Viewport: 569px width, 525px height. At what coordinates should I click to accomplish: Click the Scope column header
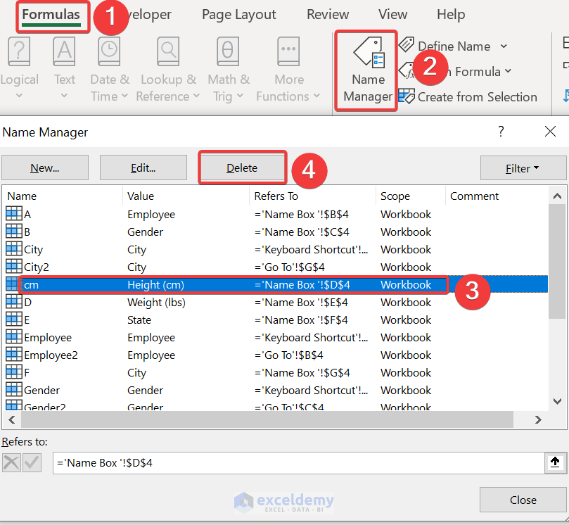coord(411,196)
